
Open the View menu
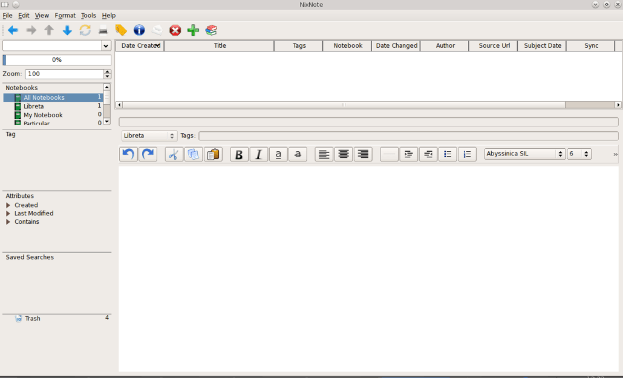coord(42,15)
